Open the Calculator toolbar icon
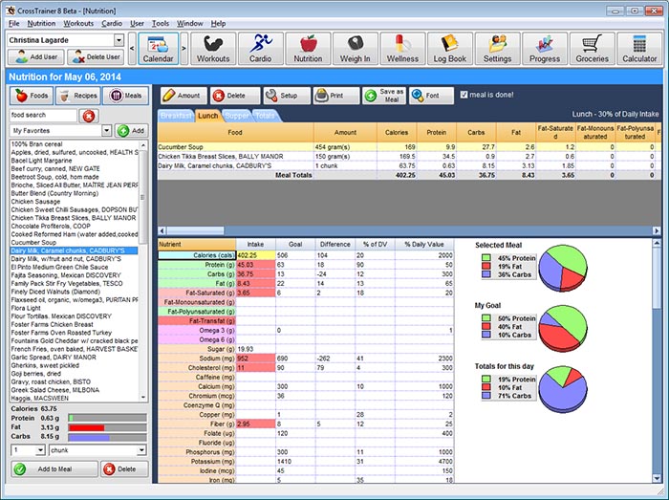Image resolution: width=669 pixels, height=500 pixels. tap(639, 49)
